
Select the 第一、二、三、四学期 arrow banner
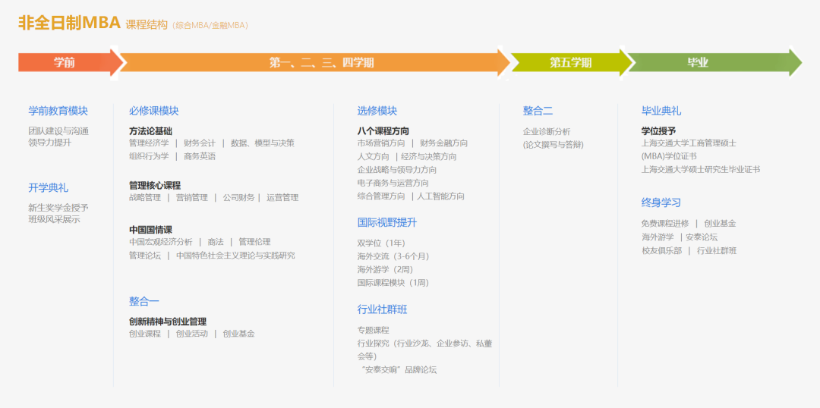(320, 63)
